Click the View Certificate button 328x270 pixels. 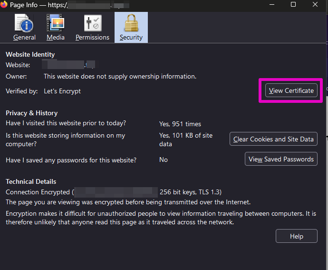click(x=291, y=90)
